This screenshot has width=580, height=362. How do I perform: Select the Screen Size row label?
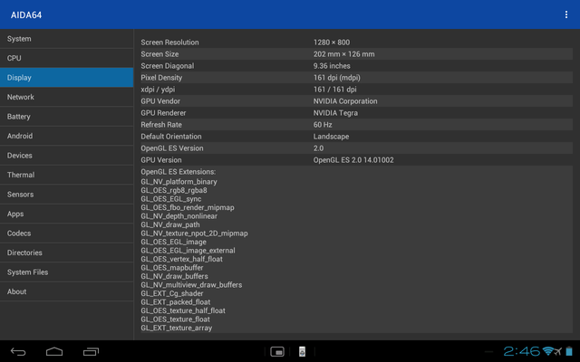tap(159, 54)
